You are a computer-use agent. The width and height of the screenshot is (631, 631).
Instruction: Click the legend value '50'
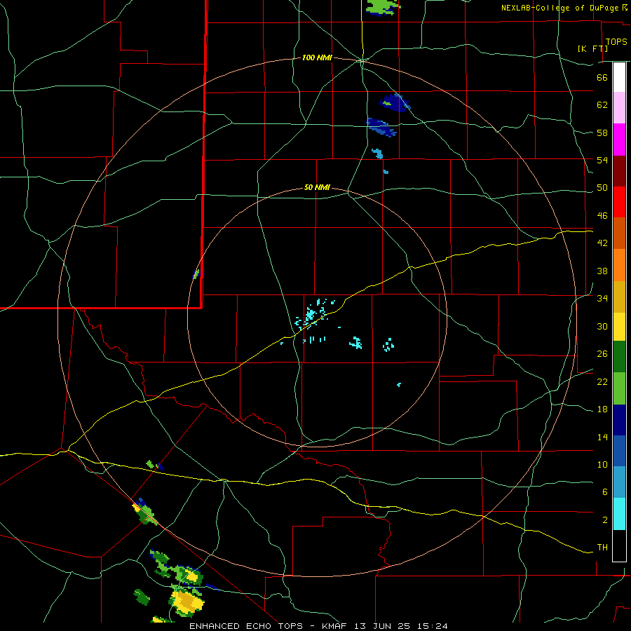(x=602, y=188)
